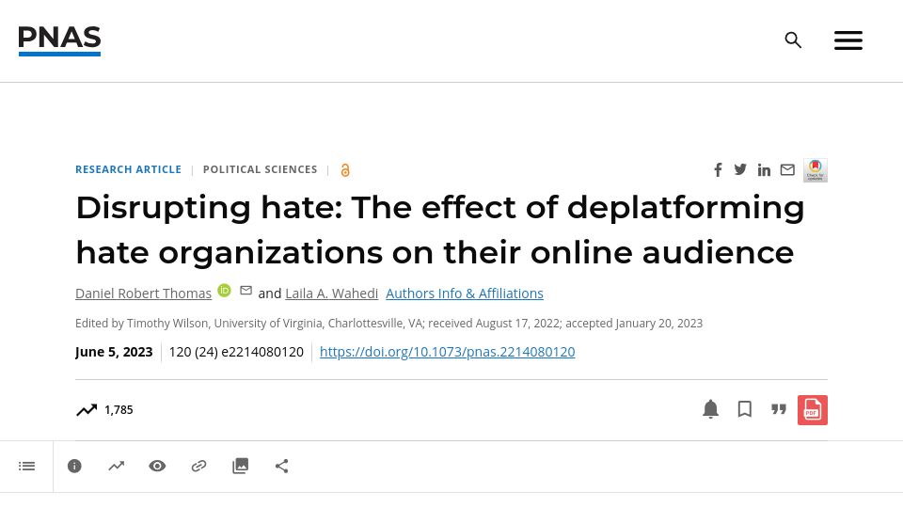Click the eye view icon
This screenshot has width=903, height=508.
(x=157, y=466)
